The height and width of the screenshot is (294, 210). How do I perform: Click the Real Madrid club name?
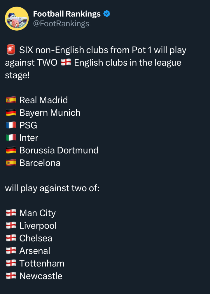click(x=43, y=100)
